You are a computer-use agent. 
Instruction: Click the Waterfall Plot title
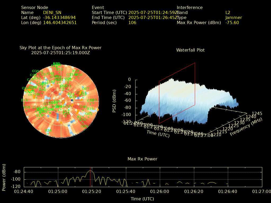pos(190,50)
